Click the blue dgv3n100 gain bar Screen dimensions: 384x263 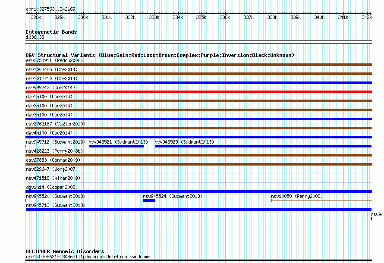tap(198, 119)
